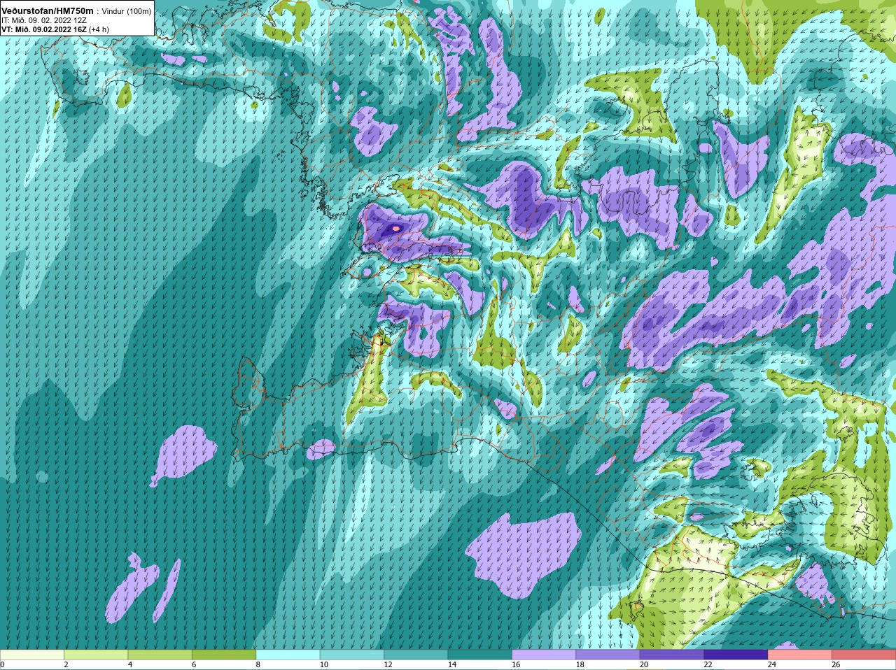Select the 26+ salmon red legend swatch

[864, 655]
